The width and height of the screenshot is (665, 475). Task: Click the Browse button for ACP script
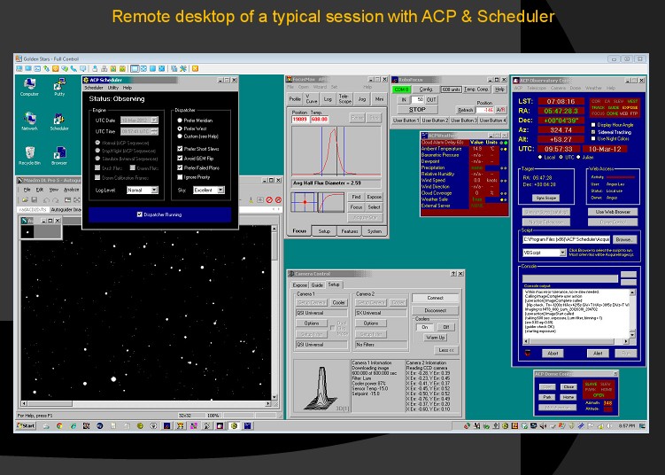tap(623, 239)
